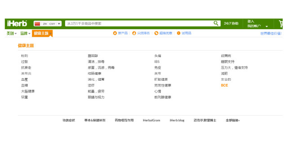Click the flame icon for bestseller rankings

[134, 33]
